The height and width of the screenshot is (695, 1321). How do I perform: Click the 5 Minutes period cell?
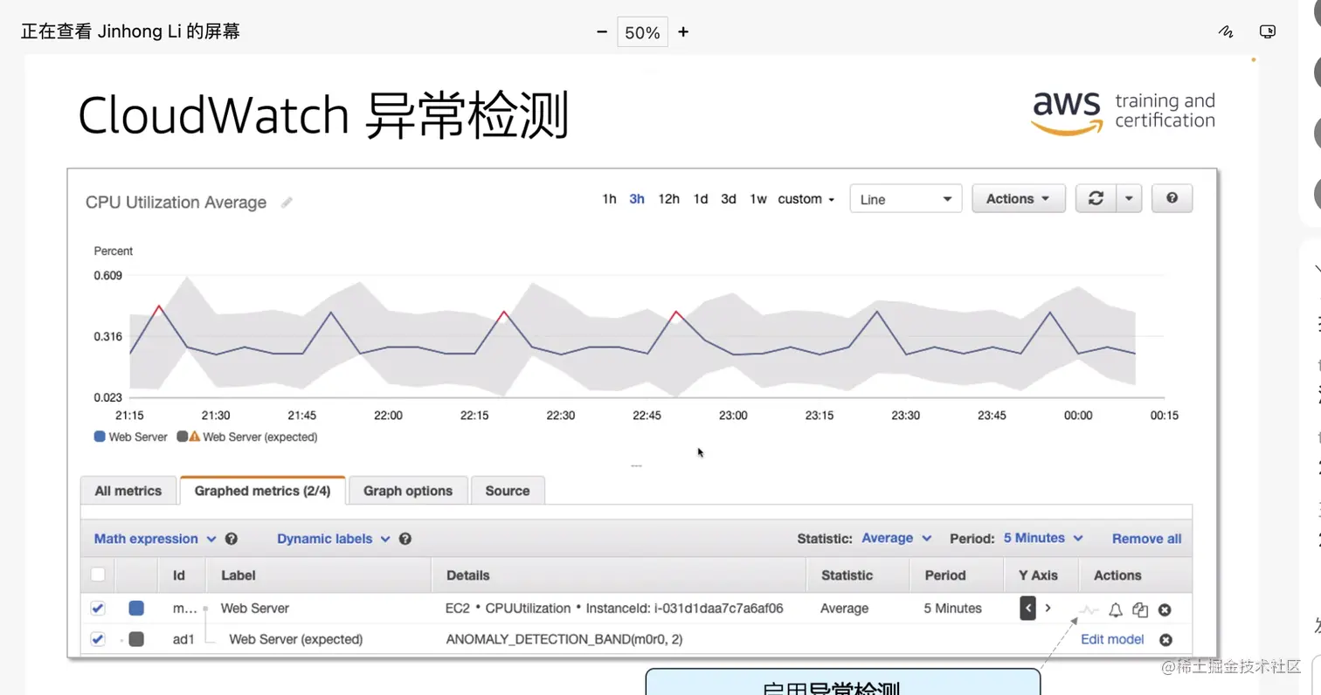[952, 608]
